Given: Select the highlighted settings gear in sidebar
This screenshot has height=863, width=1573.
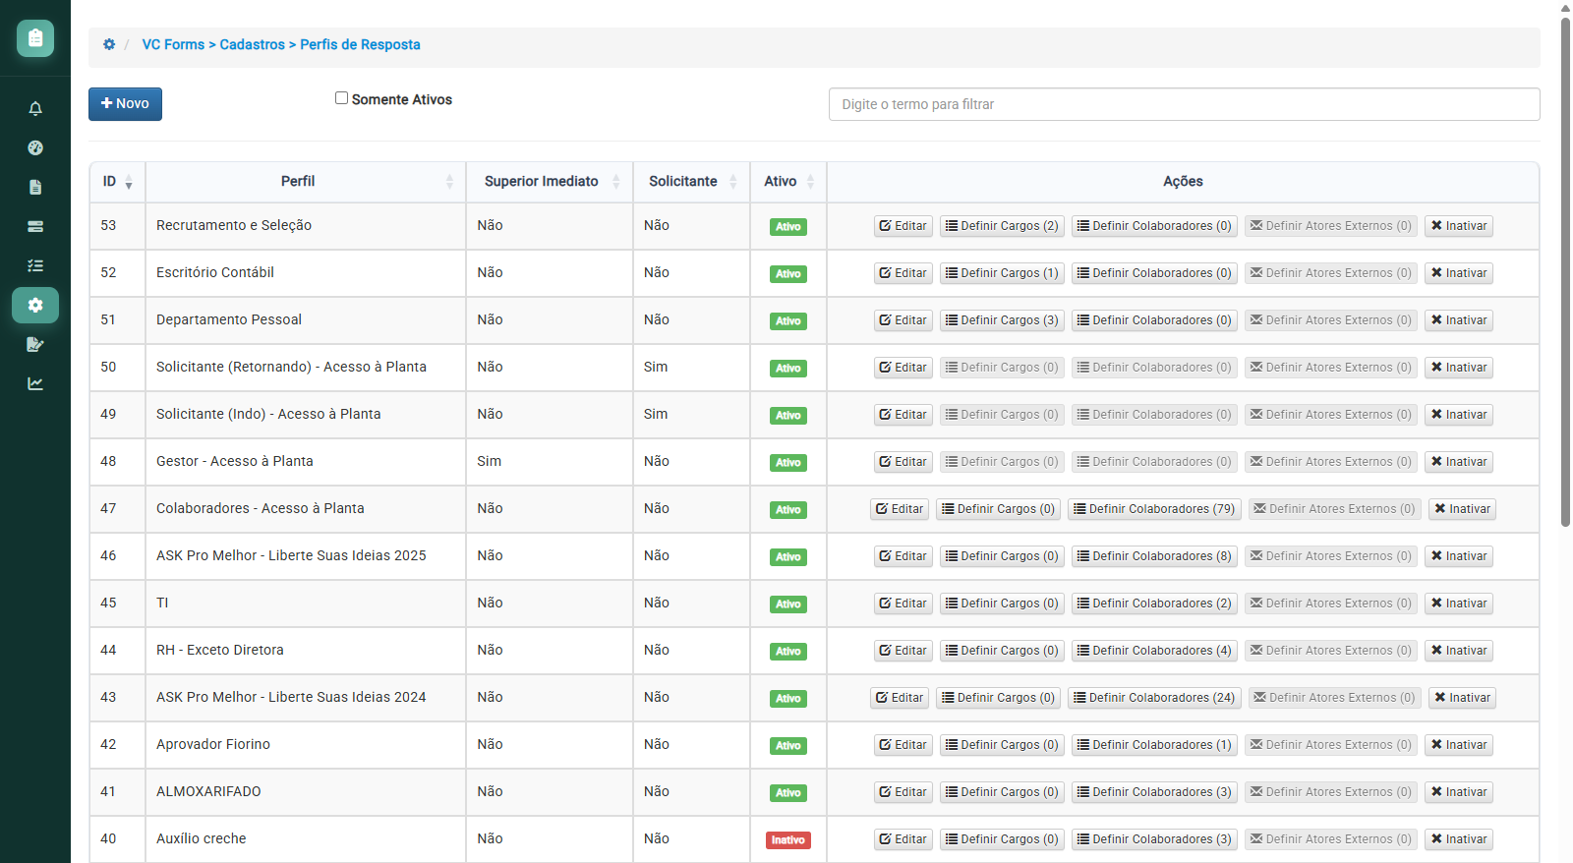Looking at the screenshot, I should pos(35,305).
